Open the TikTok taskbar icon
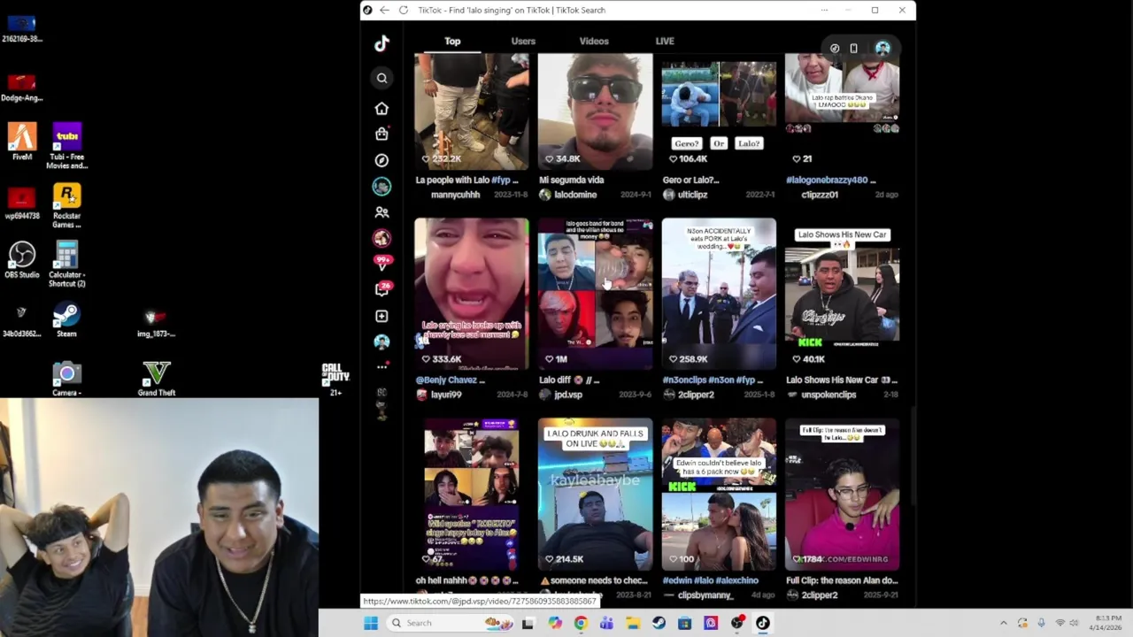The height and width of the screenshot is (637, 1133). [762, 623]
